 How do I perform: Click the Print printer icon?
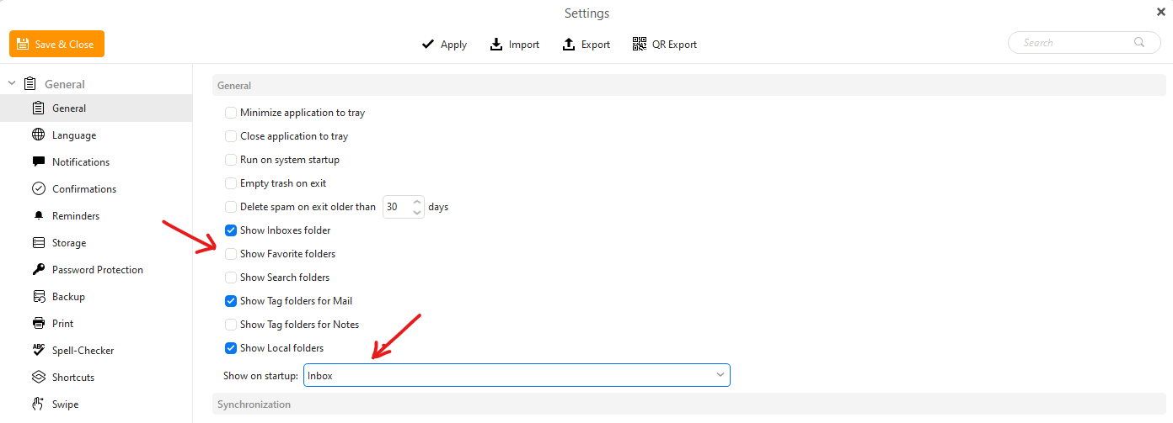[x=38, y=323]
